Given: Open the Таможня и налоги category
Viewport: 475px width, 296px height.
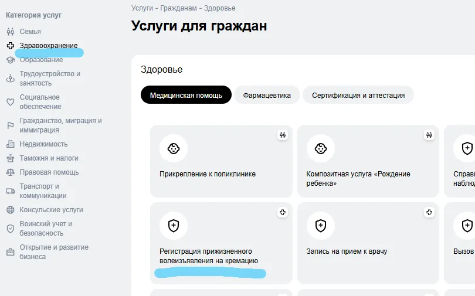Looking at the screenshot, I should (x=49, y=158).
